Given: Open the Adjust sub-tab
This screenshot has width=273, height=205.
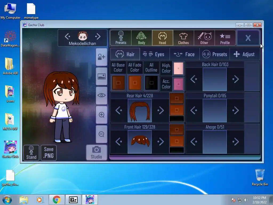Looking at the screenshot, I should tap(245, 54).
